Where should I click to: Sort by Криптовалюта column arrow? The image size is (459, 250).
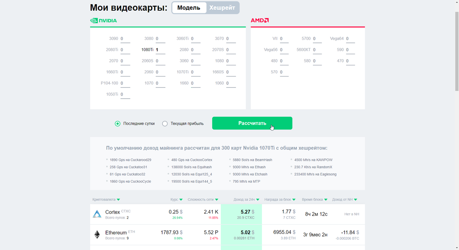pyautogui.click(x=118, y=200)
